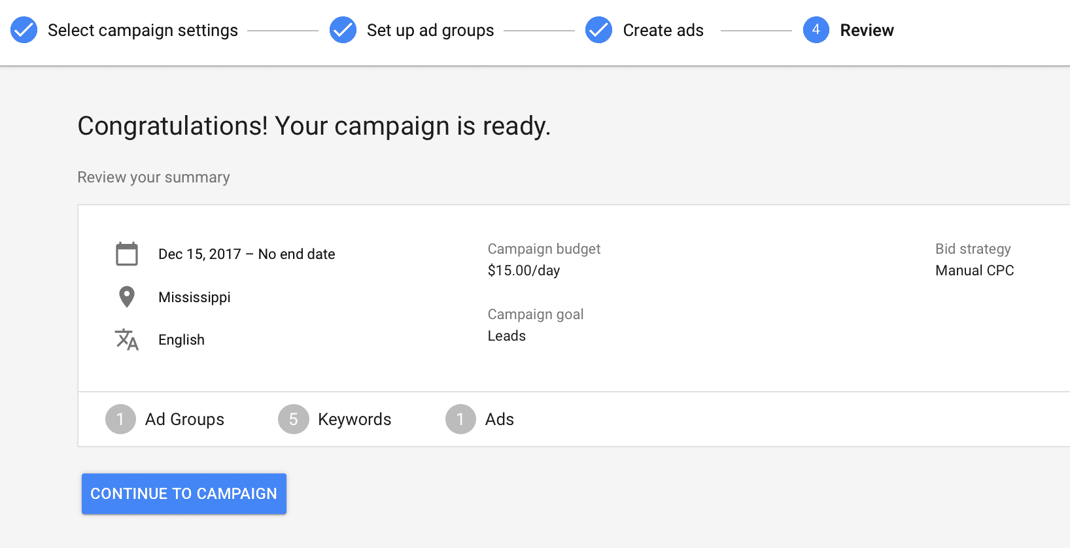Click the calendar icon beside the campaign dates
This screenshot has height=548, width=1070.
coord(127,254)
